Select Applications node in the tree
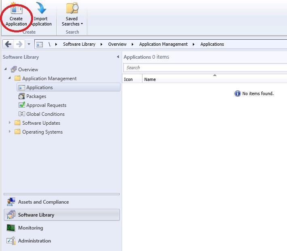 (68, 87)
